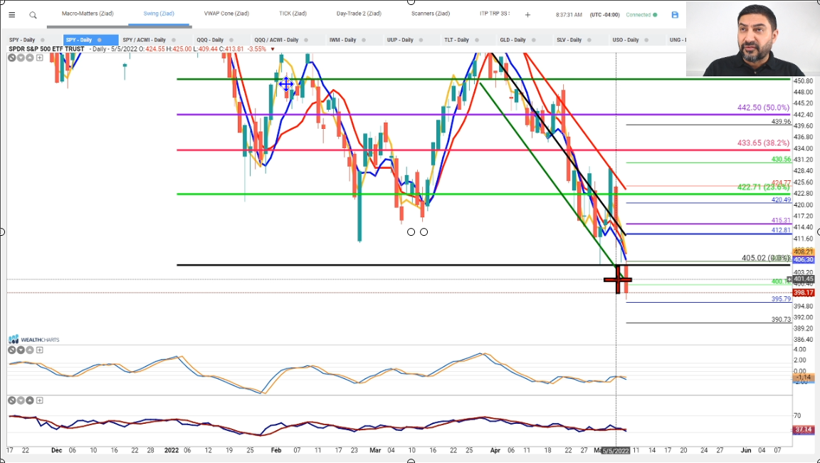Click the (UTC -04:00) timezone selector

pos(605,15)
